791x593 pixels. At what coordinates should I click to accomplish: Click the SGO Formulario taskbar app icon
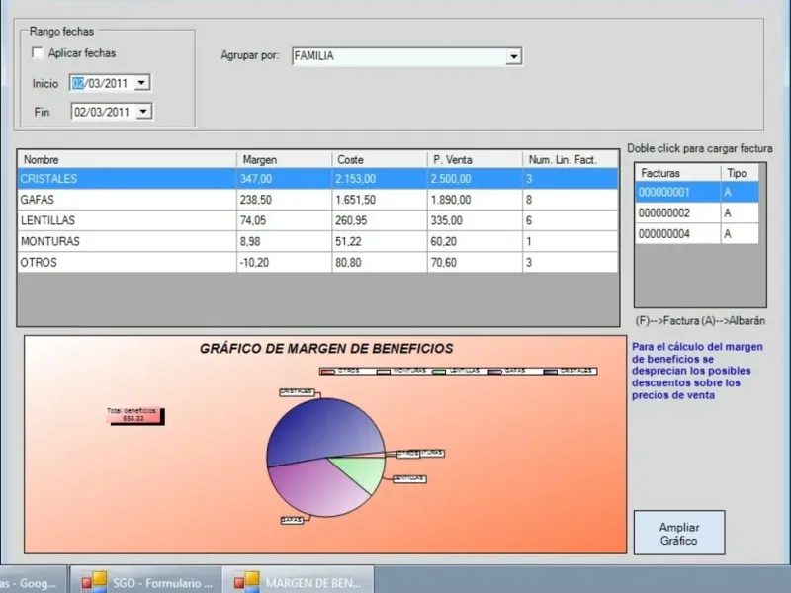click(x=94, y=581)
